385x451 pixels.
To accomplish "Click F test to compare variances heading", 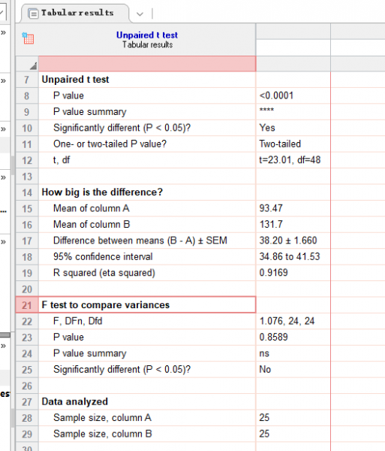I will tap(106, 305).
